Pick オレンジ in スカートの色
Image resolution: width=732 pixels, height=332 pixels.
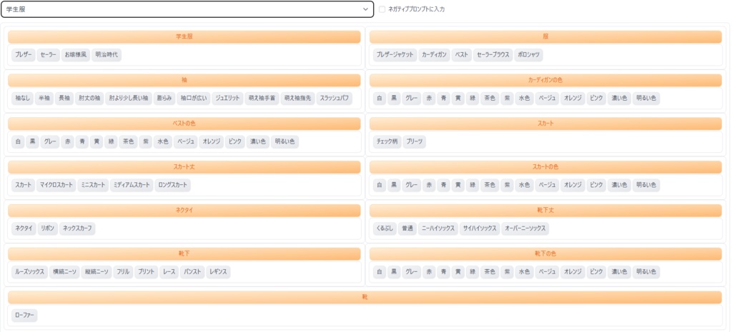click(572, 185)
